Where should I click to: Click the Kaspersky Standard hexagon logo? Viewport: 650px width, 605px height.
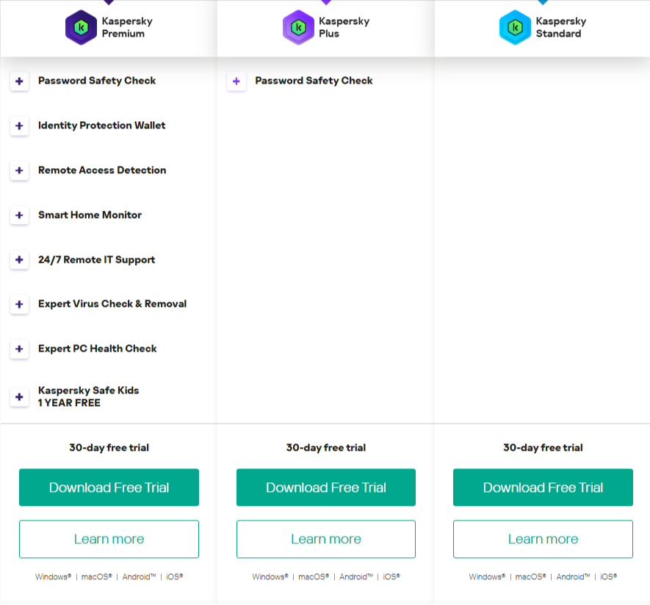(x=515, y=27)
